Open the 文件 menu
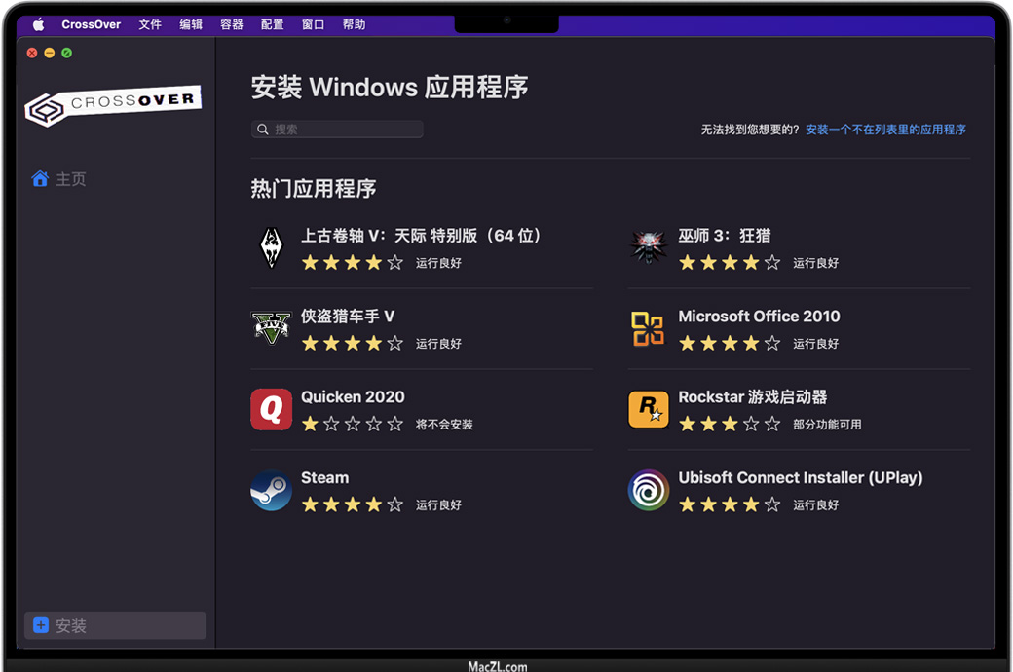The width and height of the screenshot is (1013, 672). pos(150,24)
